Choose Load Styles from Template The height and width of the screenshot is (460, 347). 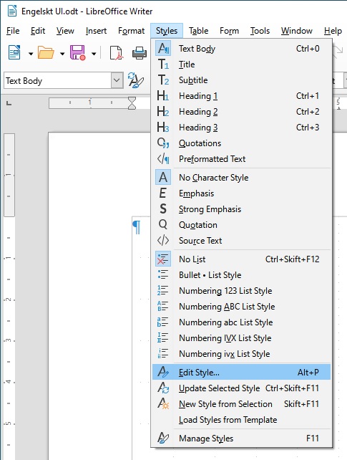pos(242,420)
